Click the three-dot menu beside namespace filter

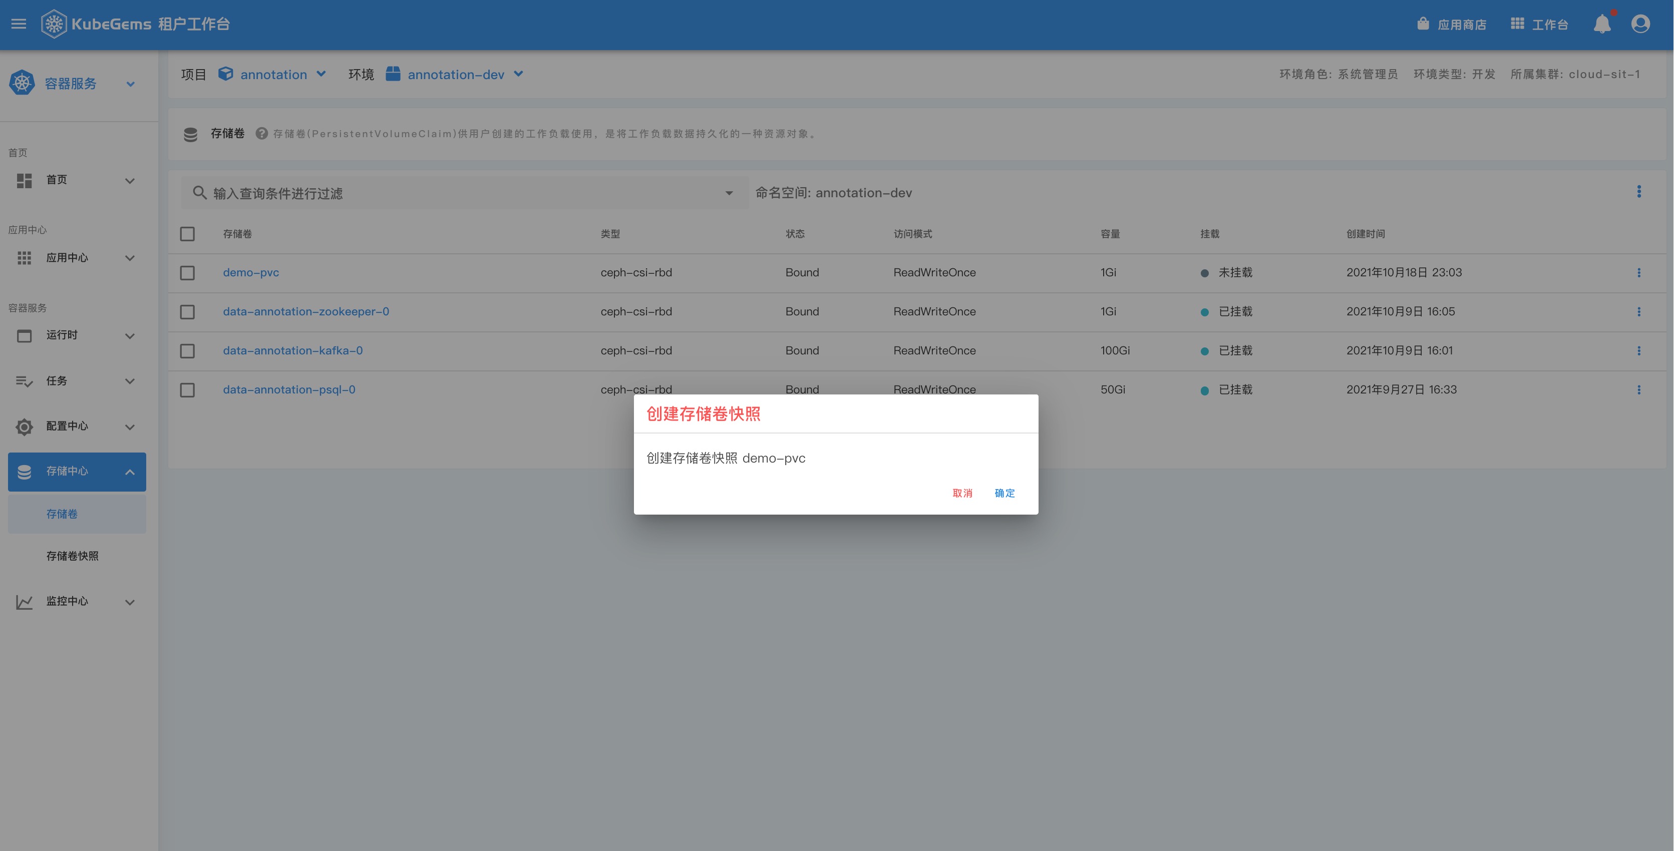pos(1638,192)
